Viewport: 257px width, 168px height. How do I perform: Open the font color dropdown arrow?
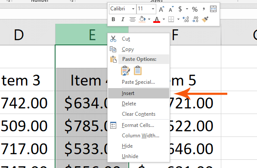164,19
